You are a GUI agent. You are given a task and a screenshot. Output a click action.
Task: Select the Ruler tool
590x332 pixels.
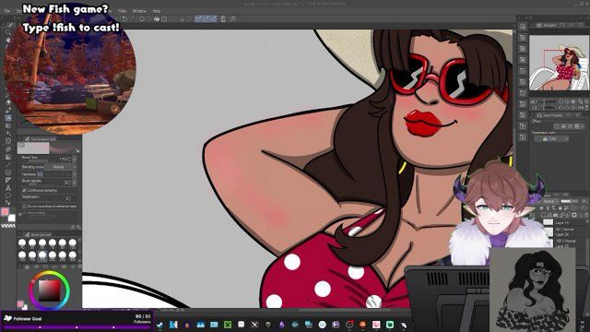click(8, 180)
